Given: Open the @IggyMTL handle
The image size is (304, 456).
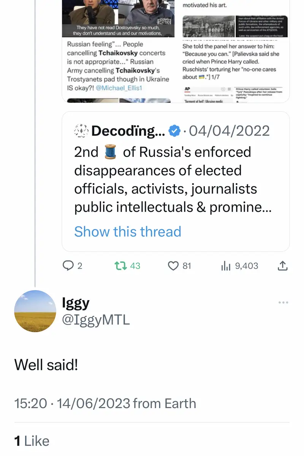Looking at the screenshot, I should [x=96, y=320].
